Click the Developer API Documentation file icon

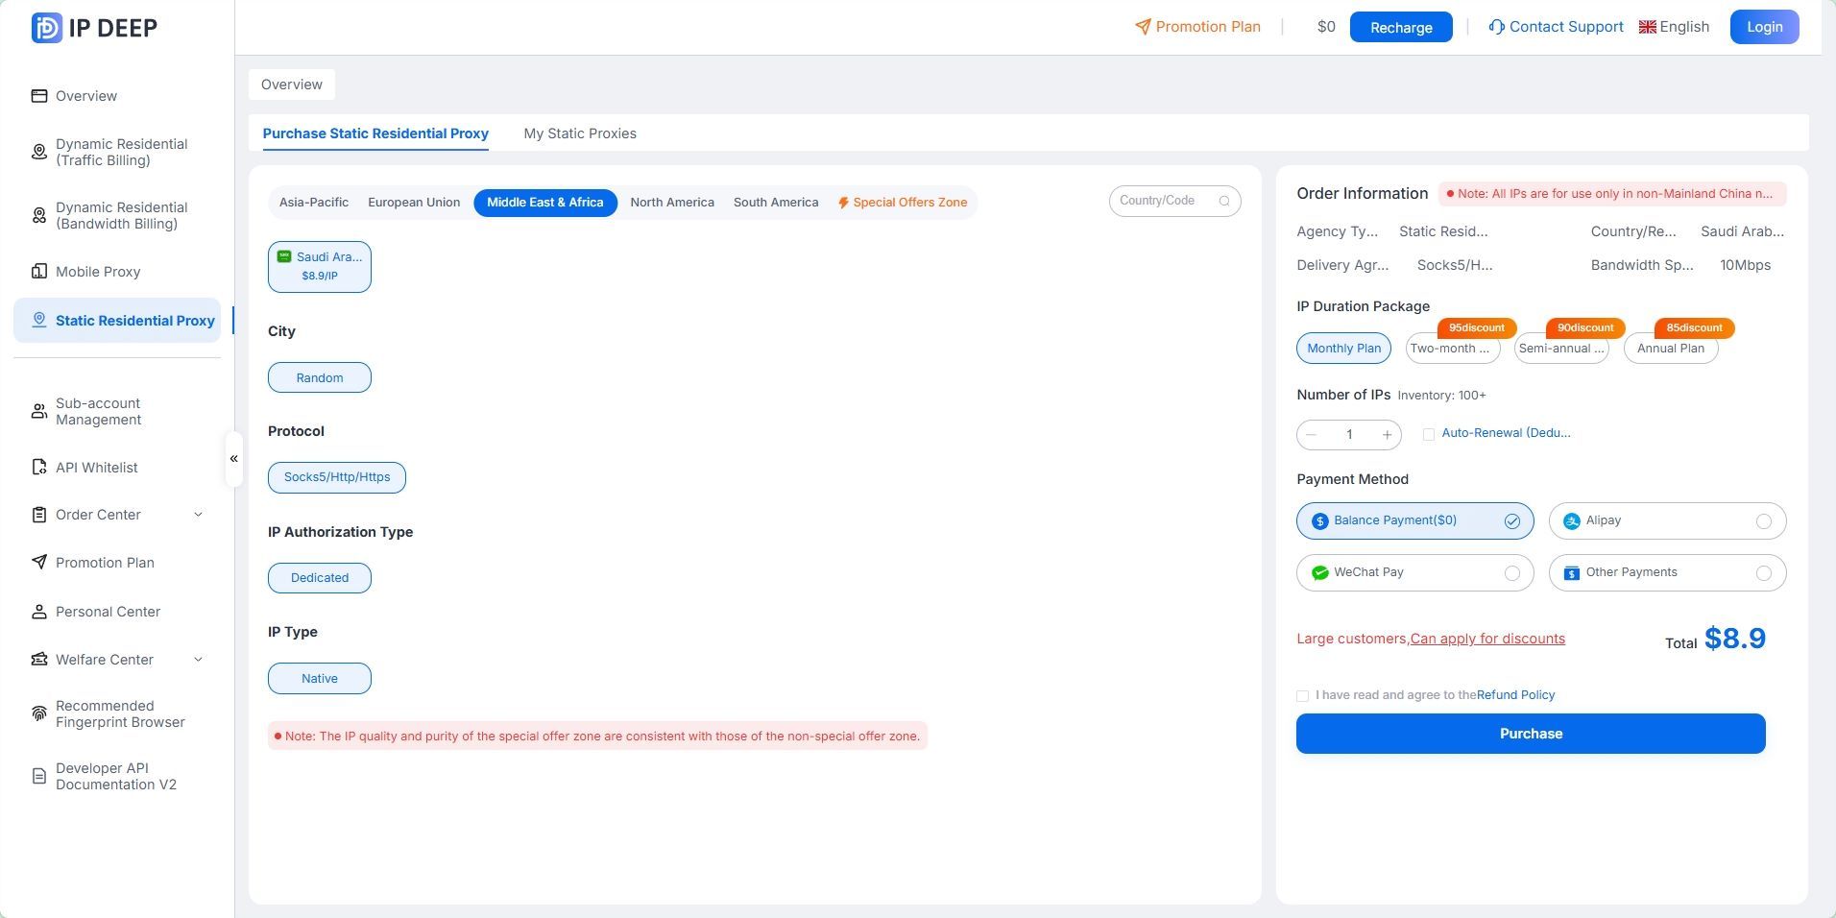tap(39, 777)
